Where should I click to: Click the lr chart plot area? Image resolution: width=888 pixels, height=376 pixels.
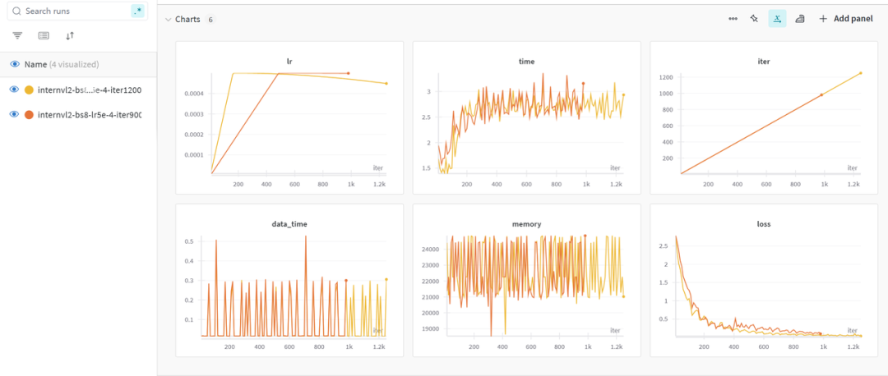pyautogui.click(x=299, y=122)
